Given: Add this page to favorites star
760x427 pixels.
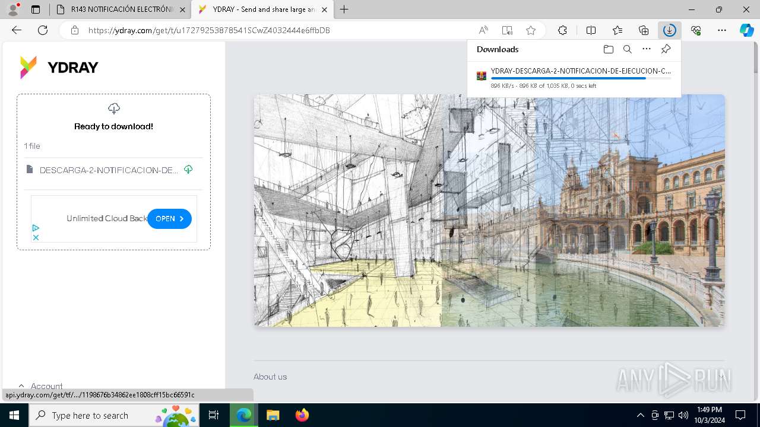Looking at the screenshot, I should coord(531,30).
